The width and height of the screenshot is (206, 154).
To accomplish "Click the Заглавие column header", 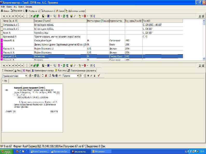I will coord(60,21).
